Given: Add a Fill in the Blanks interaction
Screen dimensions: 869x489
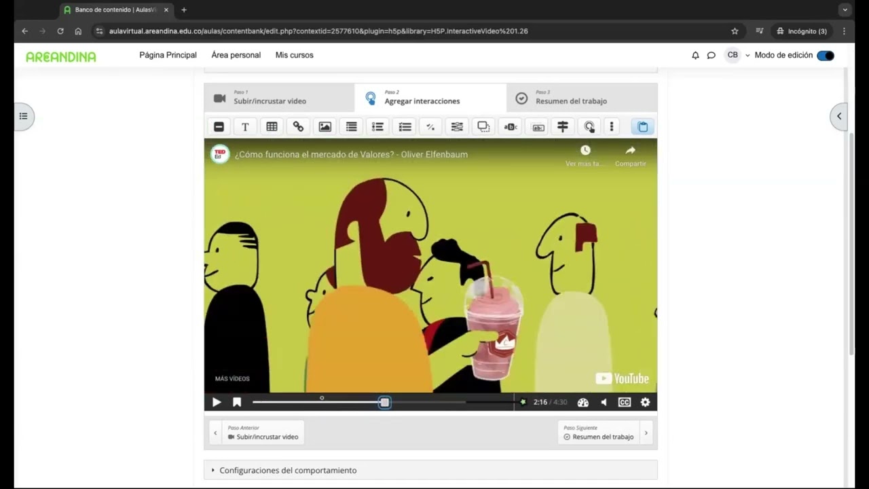Looking at the screenshot, I should click(457, 126).
